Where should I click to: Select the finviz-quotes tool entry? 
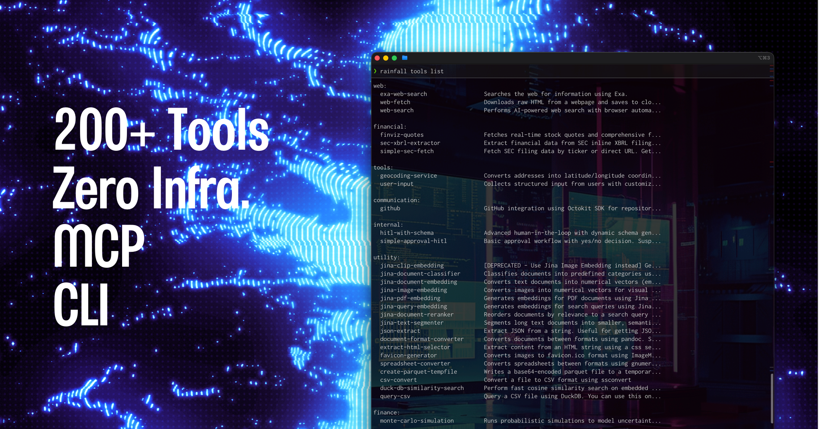point(402,134)
